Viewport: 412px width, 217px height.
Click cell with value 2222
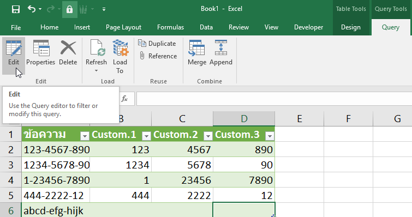(182, 195)
